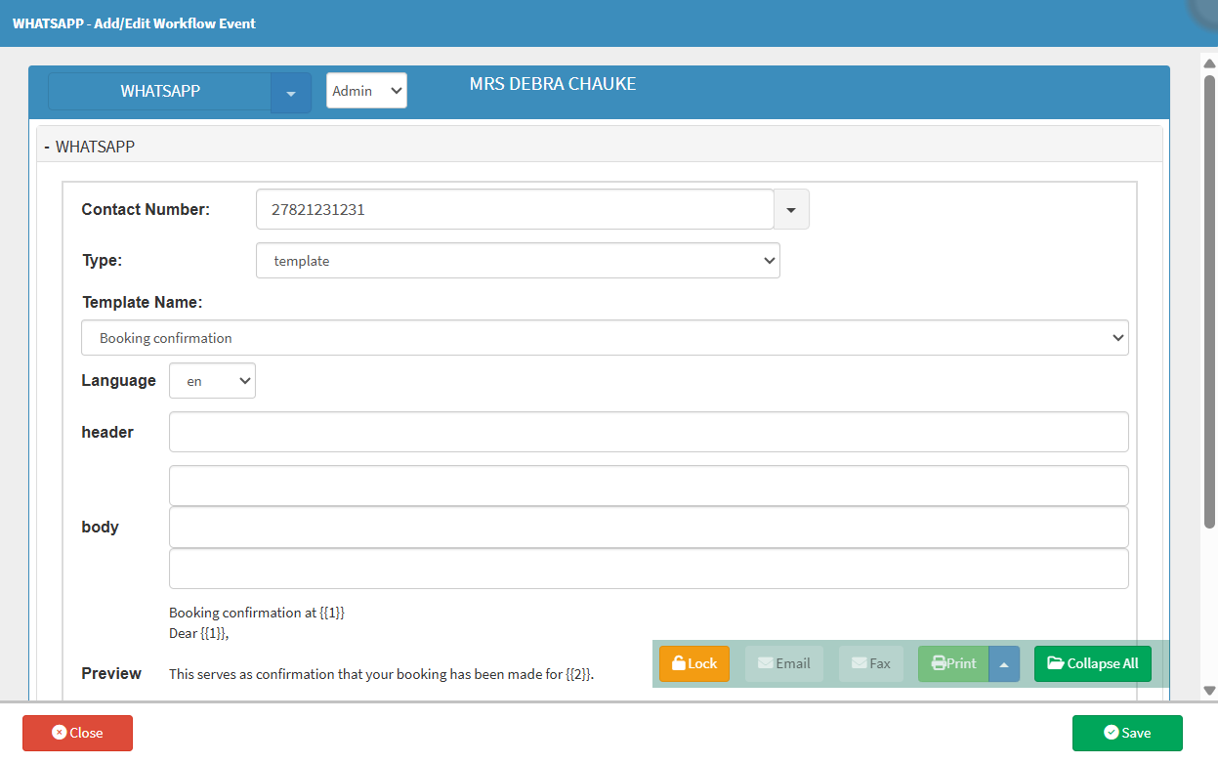Click the orange Lock button
Screen dimensions: 1218x763
coord(693,663)
